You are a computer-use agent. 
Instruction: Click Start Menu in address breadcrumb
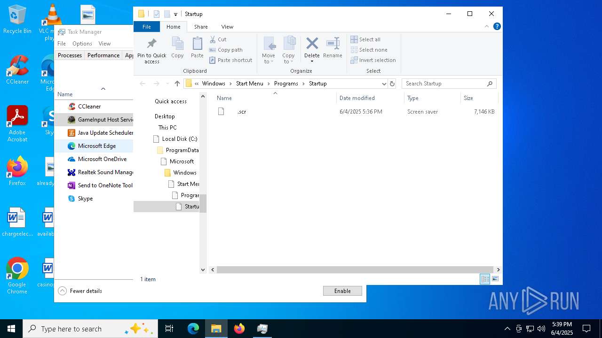click(250, 84)
